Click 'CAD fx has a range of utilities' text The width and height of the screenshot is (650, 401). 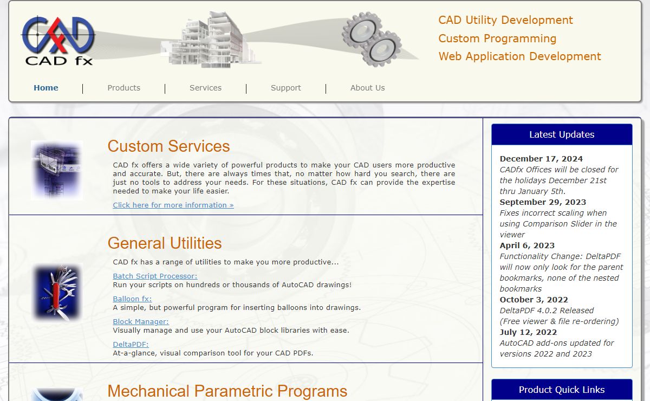pyautogui.click(x=225, y=262)
